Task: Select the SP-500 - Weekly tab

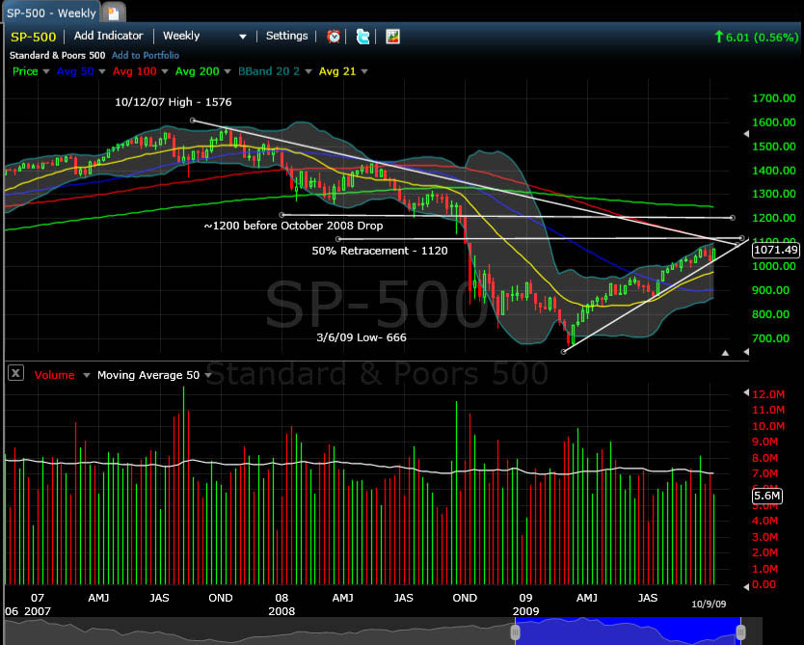Action: 51,13
